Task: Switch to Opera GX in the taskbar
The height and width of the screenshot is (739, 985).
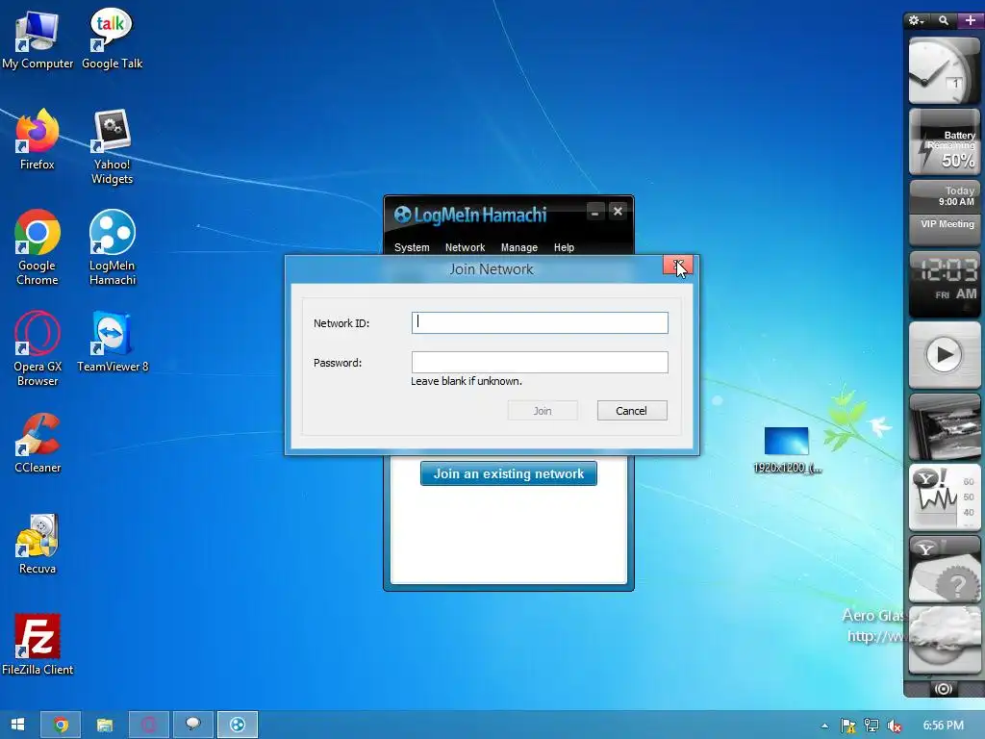Action: tap(149, 725)
